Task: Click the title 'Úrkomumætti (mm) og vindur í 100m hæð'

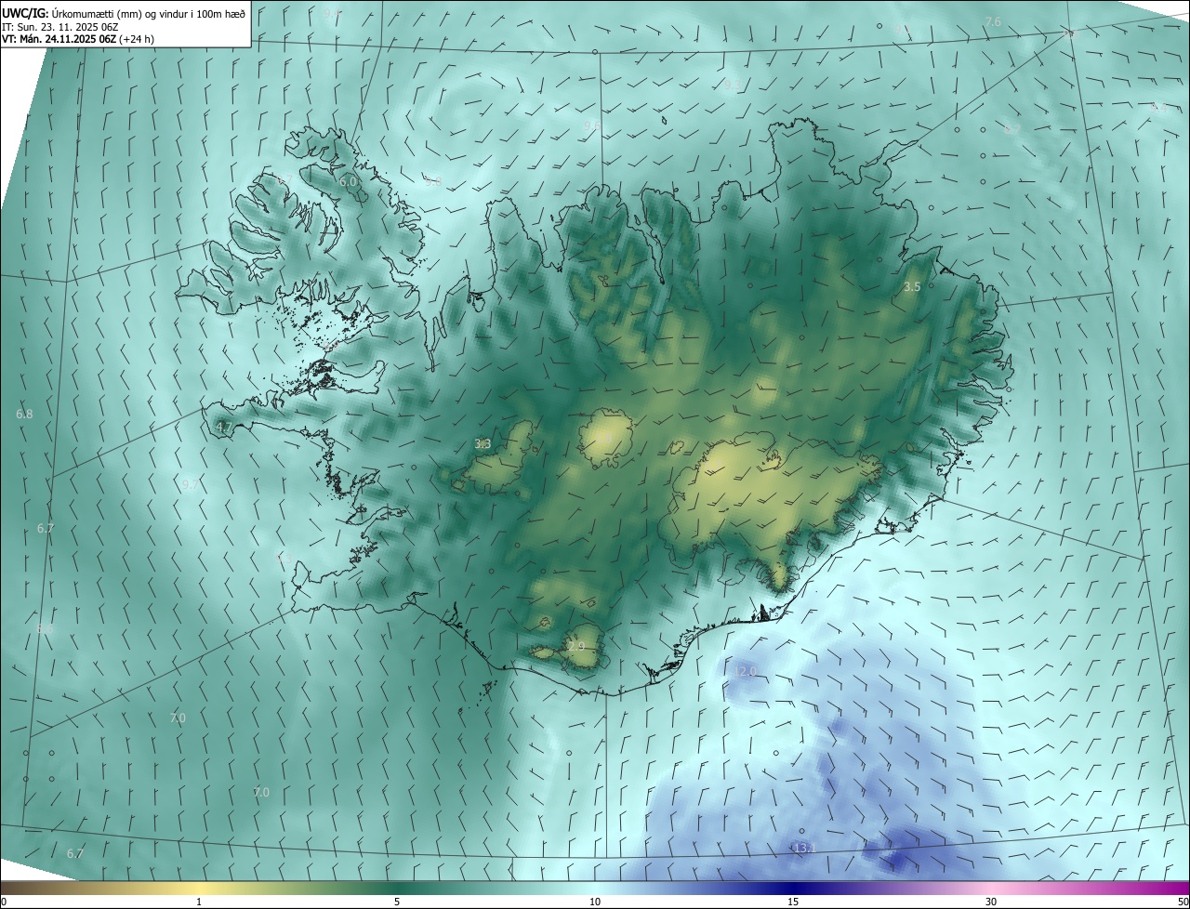Action: point(149,13)
